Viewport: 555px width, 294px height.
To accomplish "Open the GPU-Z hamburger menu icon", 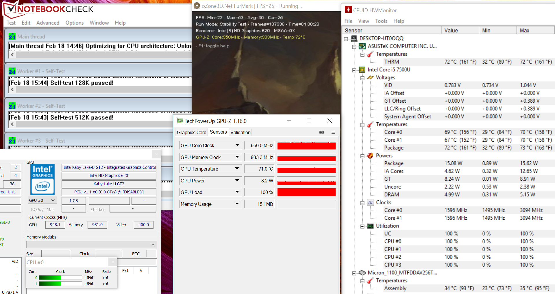I will (333, 132).
